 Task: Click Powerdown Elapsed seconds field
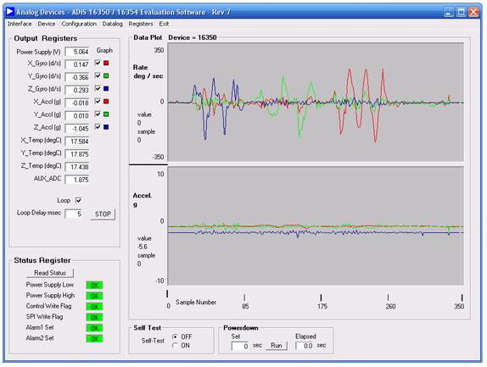point(305,346)
